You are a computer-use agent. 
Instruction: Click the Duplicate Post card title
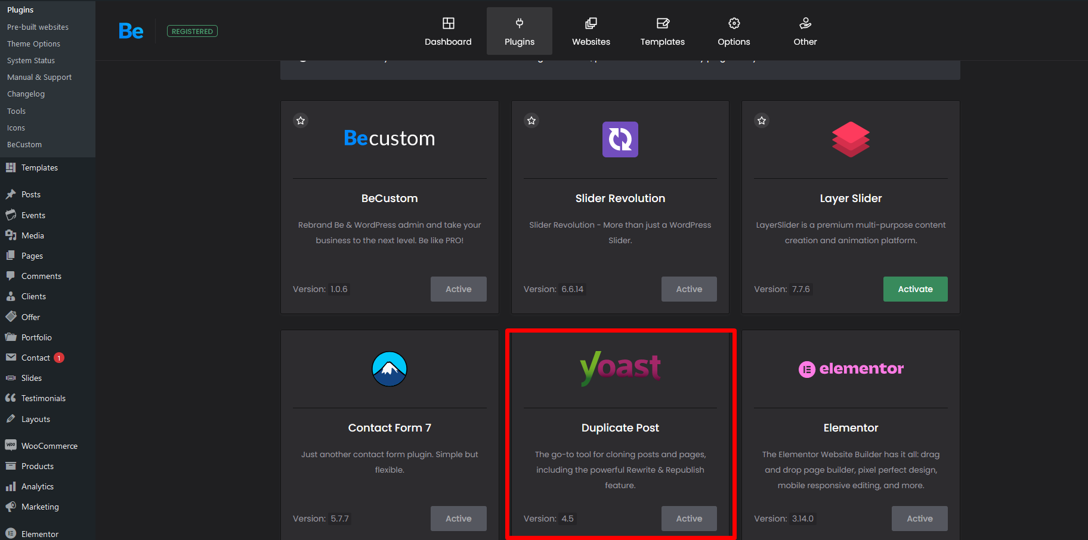pyautogui.click(x=620, y=428)
